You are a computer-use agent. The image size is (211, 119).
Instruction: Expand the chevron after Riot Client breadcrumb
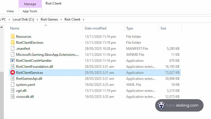point(83,20)
